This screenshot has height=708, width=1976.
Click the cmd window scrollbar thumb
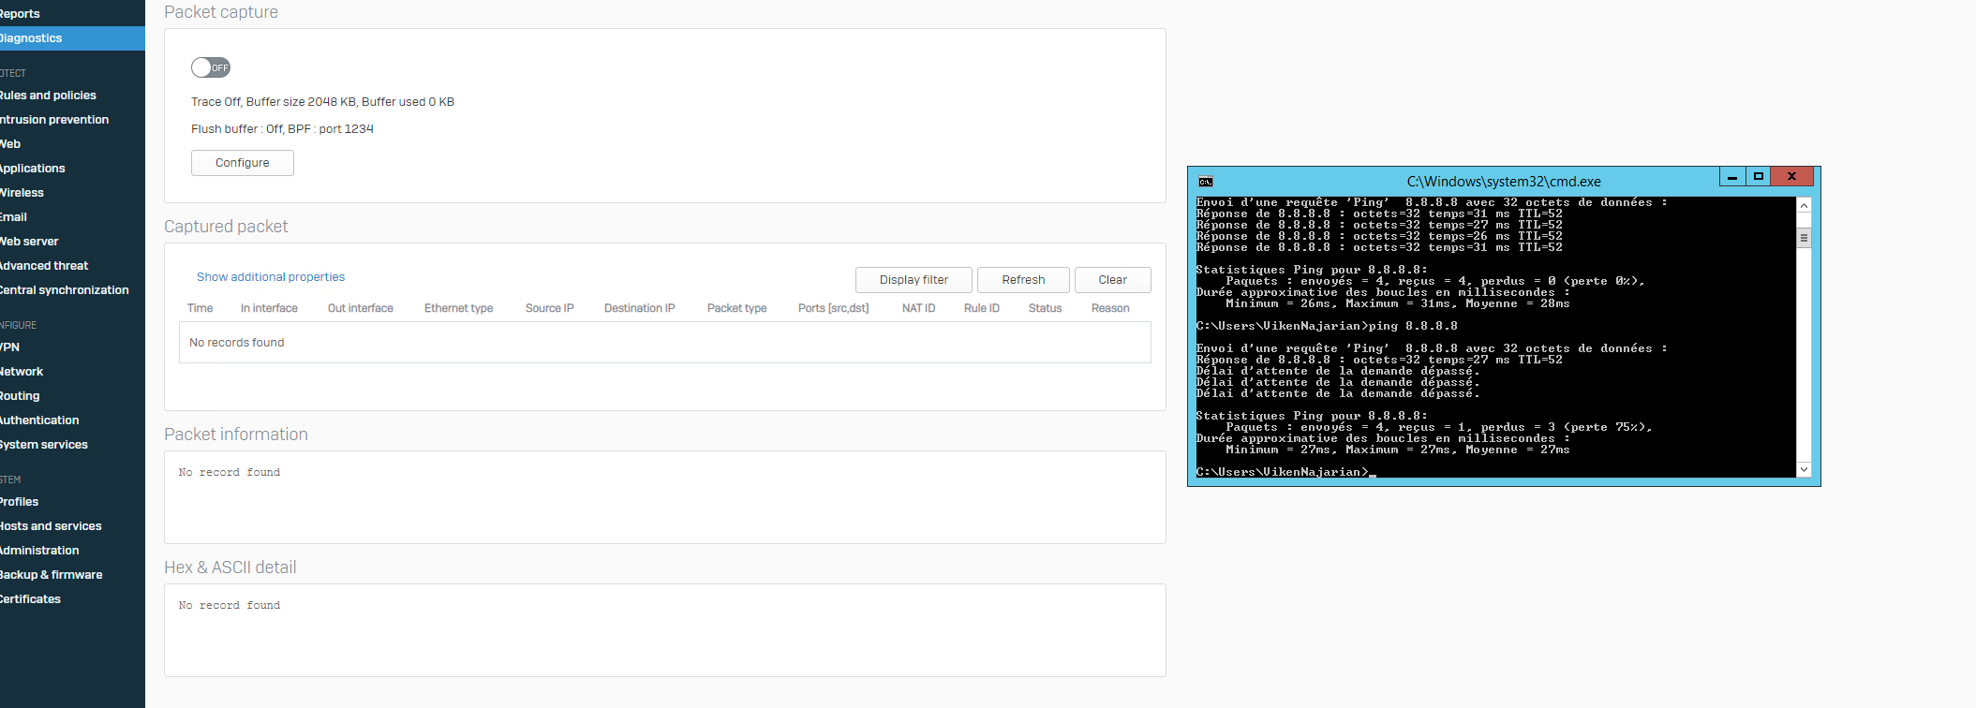(1804, 238)
